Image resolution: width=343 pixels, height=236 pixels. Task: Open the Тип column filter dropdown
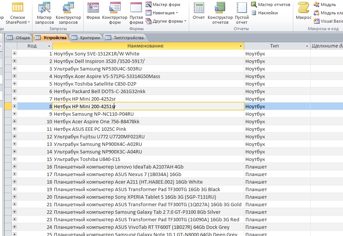tap(307, 46)
